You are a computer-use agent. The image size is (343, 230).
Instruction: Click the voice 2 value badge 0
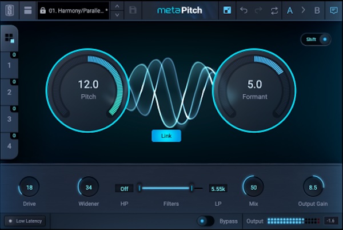tap(14, 82)
